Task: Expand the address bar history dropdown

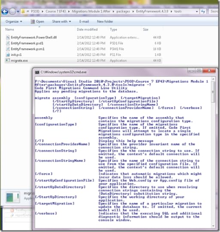Action: (x=197, y=12)
